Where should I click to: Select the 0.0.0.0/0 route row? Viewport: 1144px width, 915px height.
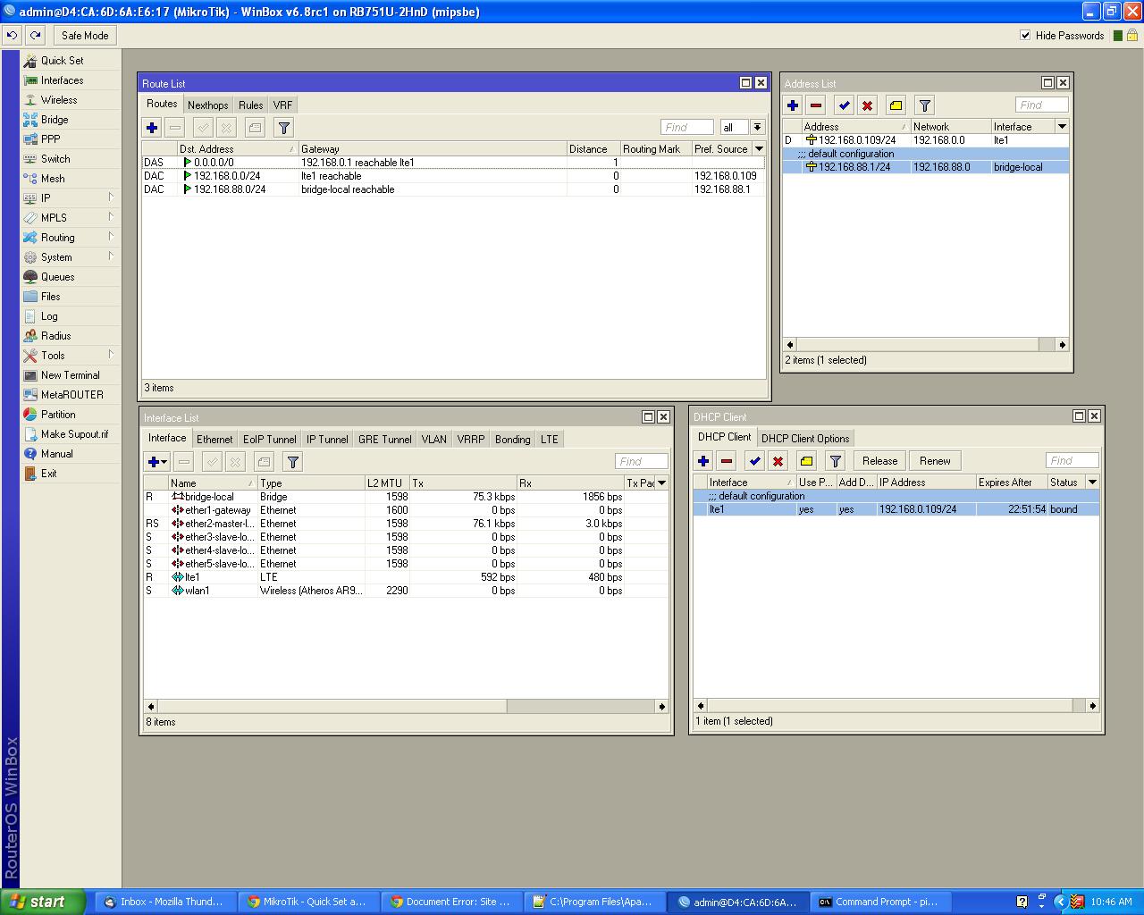[453, 163]
